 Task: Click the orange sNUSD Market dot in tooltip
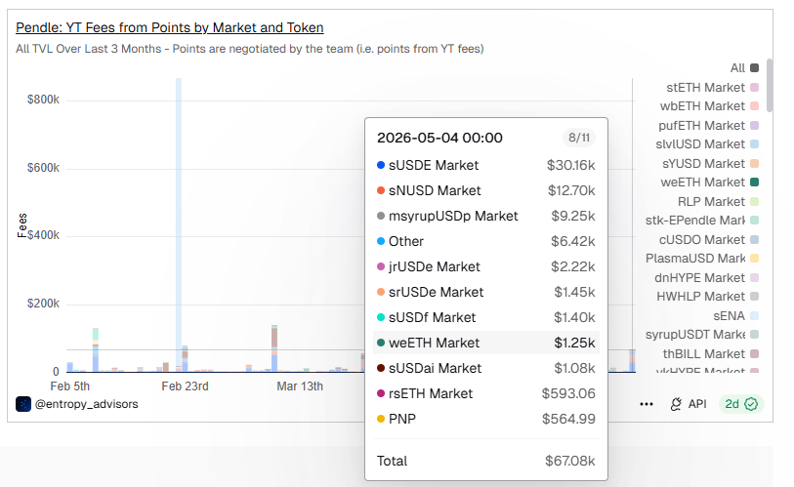coord(381,190)
